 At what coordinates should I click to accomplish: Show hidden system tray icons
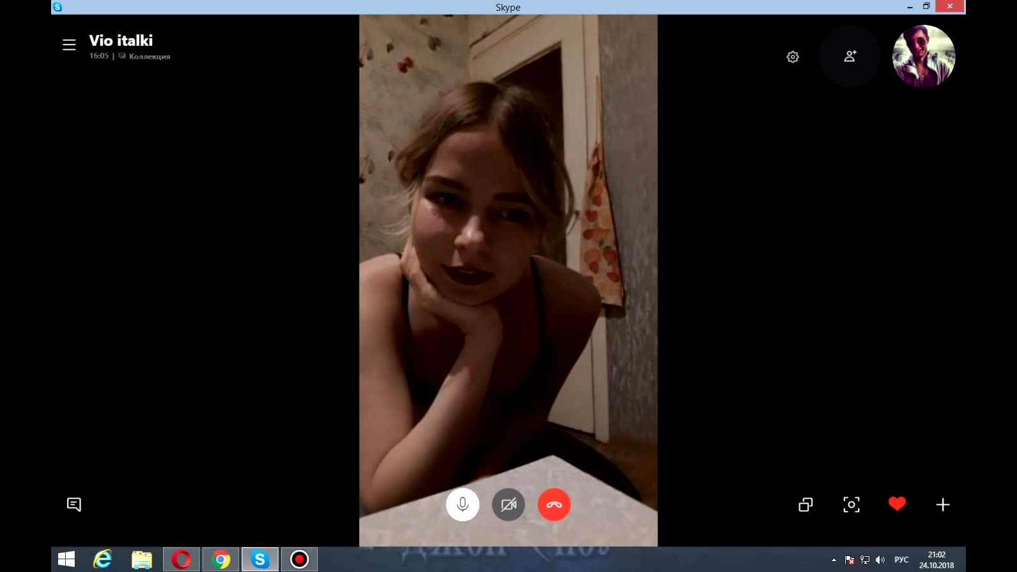coord(834,560)
